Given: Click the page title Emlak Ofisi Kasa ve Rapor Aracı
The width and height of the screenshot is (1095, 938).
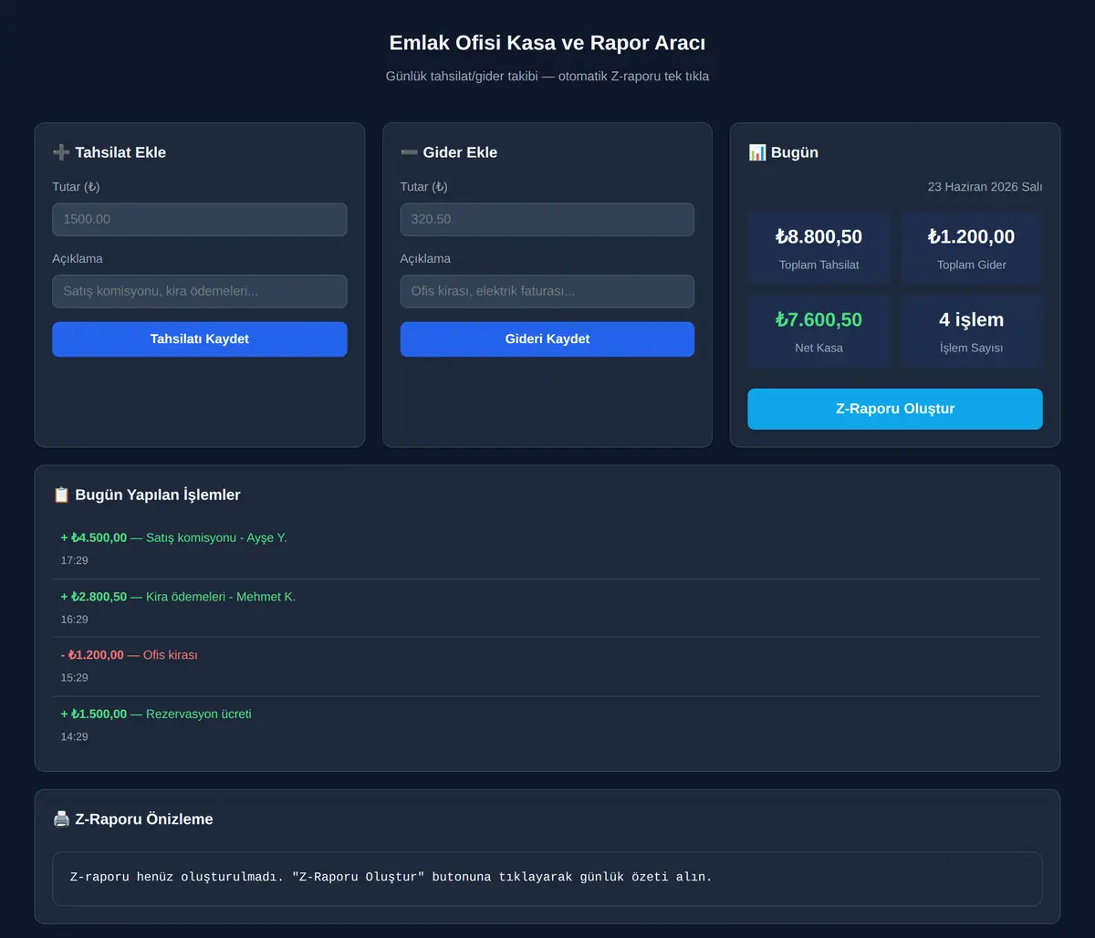Looking at the screenshot, I should (x=547, y=43).
